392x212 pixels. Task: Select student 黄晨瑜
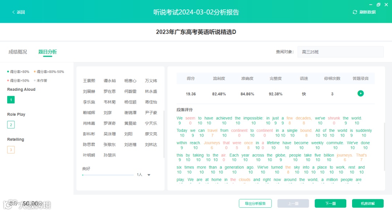(130, 123)
